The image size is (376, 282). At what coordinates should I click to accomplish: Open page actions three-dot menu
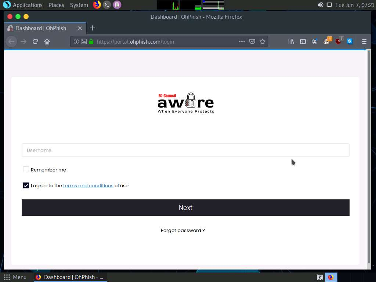pos(242,42)
